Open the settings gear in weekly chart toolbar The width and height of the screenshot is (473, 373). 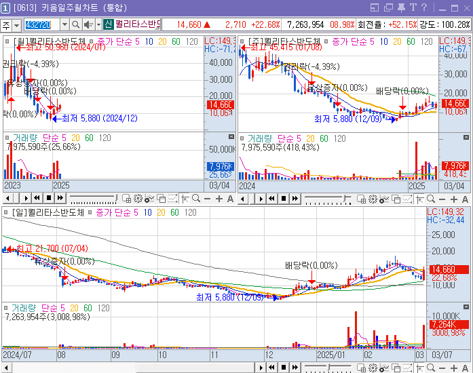[373, 199]
